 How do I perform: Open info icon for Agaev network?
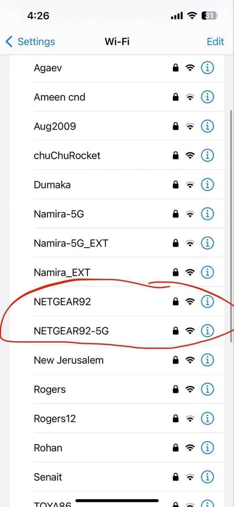[x=208, y=68]
